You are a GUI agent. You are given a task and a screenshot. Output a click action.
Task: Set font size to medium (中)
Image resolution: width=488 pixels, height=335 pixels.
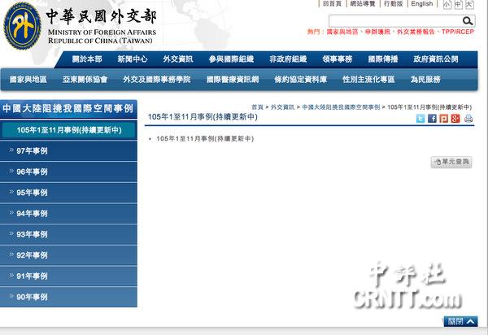click(459, 4)
